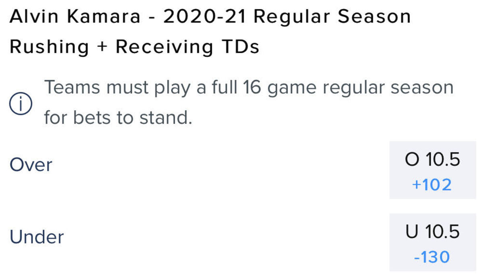483x278 pixels.
Task: Click the "U 10.5" line text
Action: click(432, 232)
